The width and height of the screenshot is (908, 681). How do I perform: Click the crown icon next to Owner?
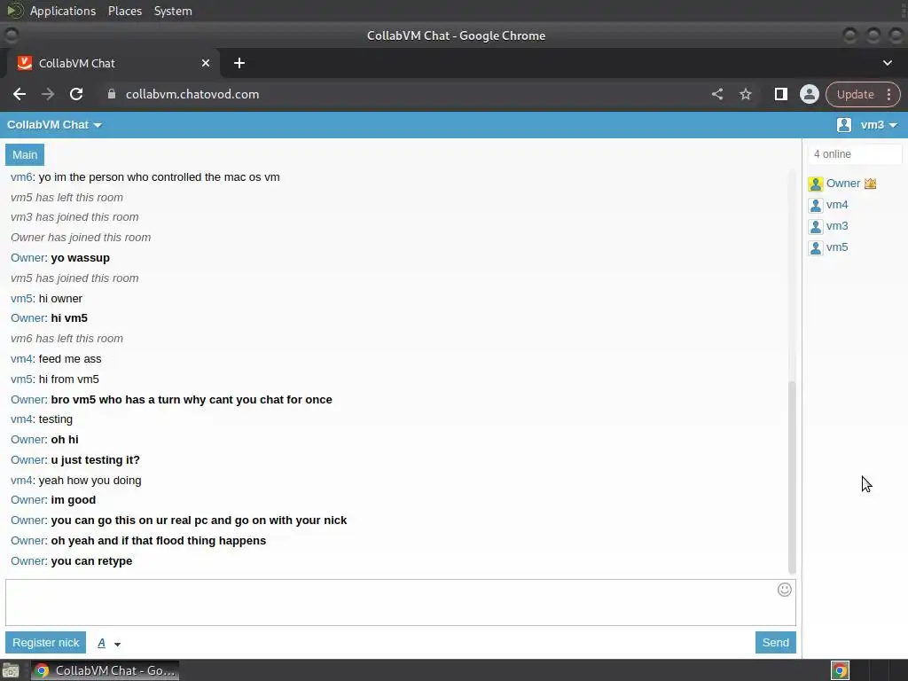coord(870,184)
